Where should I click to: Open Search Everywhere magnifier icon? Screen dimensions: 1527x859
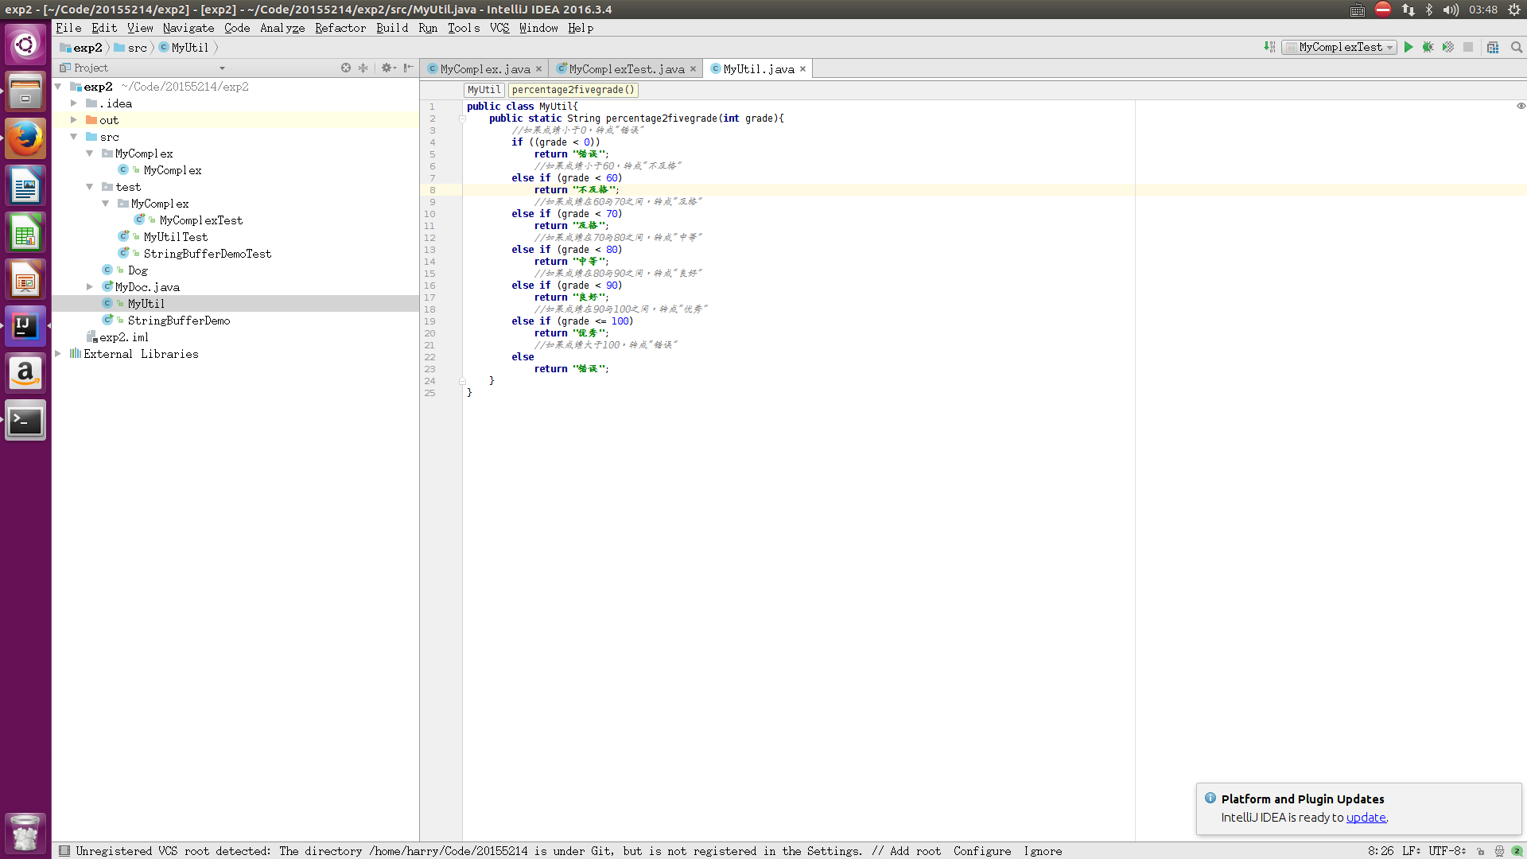[1517, 48]
